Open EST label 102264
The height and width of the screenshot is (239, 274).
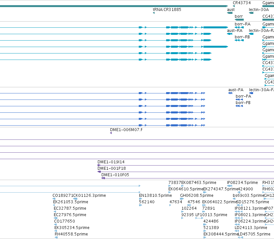point(189,208)
